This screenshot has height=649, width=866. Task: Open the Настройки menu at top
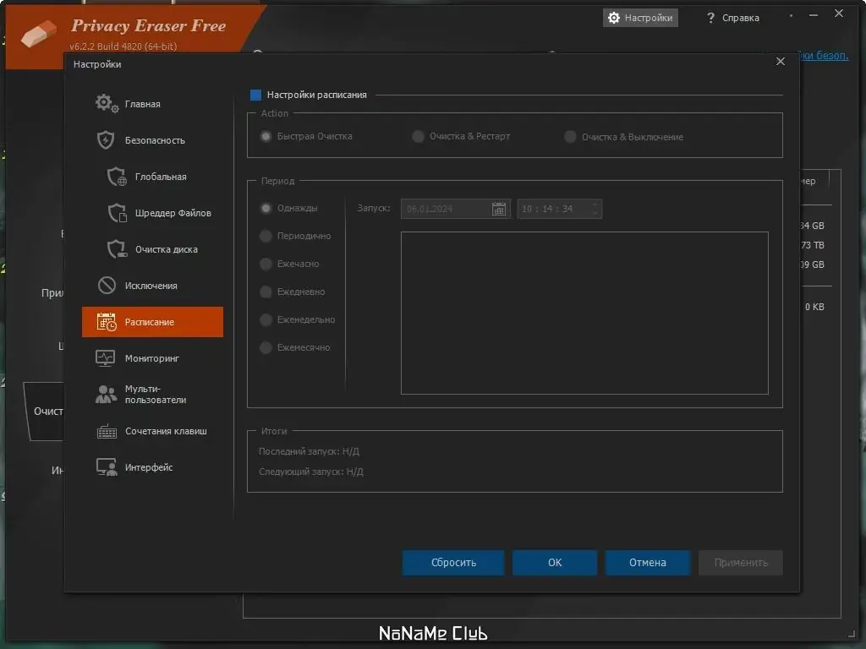click(x=640, y=17)
